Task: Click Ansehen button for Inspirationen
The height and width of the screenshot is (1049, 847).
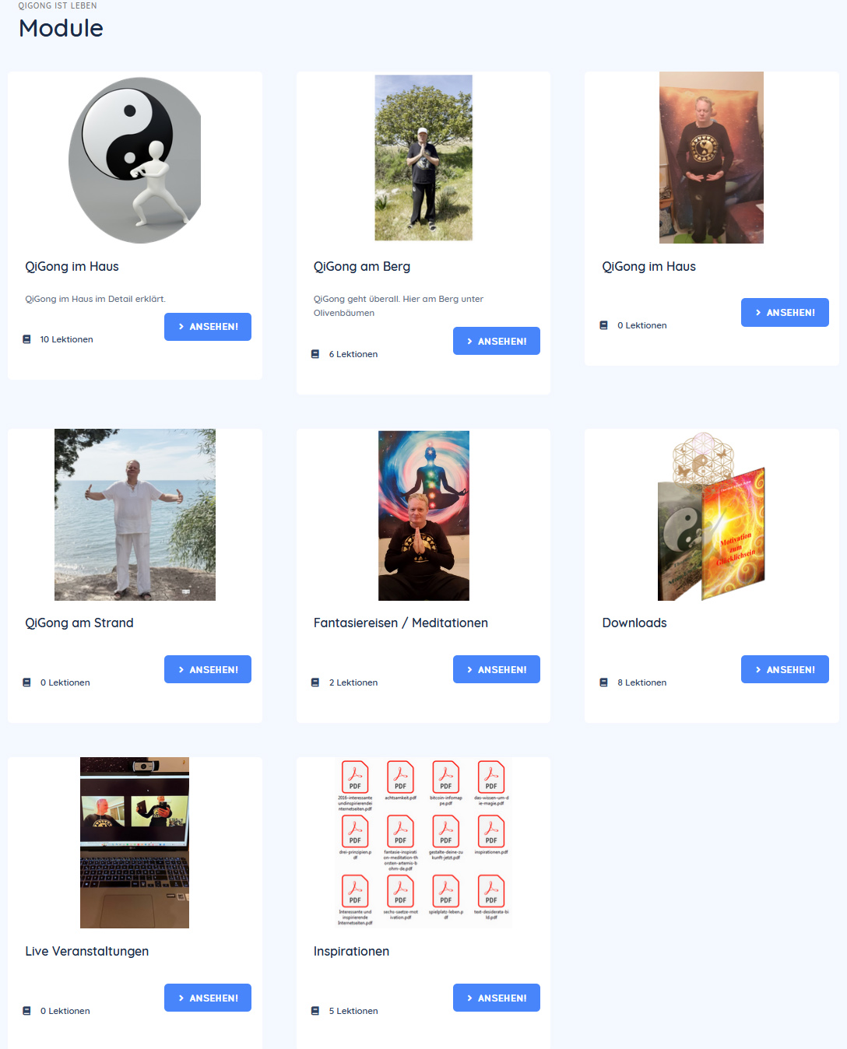Action: (497, 998)
